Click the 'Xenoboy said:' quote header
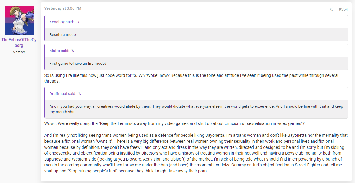 click(62, 22)
